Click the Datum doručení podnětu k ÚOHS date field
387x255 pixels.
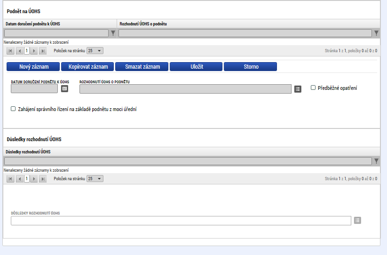pyautogui.click(x=34, y=88)
